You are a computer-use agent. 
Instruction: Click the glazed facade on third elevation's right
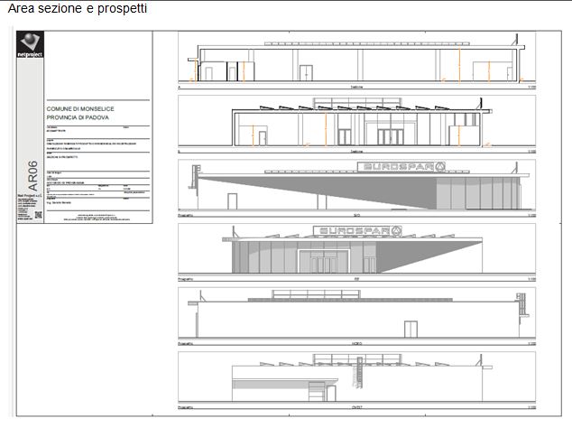pyautogui.click(x=474, y=192)
